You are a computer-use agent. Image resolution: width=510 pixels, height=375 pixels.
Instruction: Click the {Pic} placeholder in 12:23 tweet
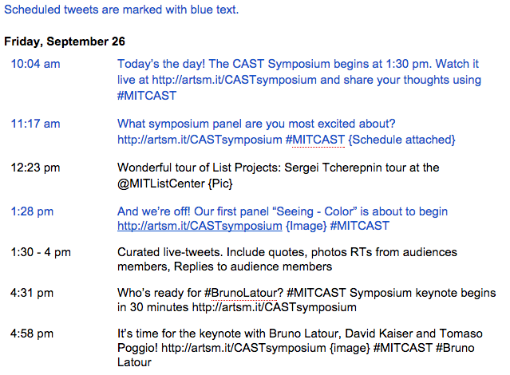click(x=220, y=184)
